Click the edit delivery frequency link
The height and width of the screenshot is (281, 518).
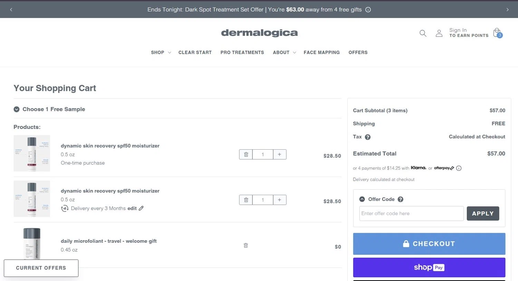(x=132, y=208)
